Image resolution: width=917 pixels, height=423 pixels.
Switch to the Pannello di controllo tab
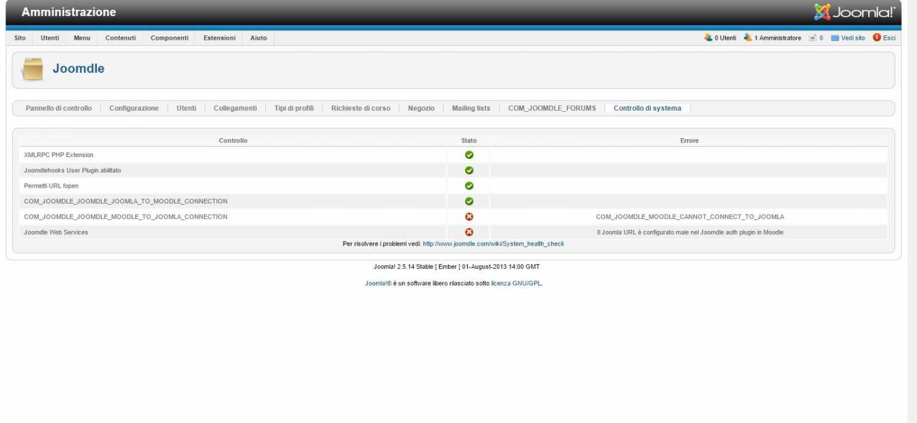[59, 108]
